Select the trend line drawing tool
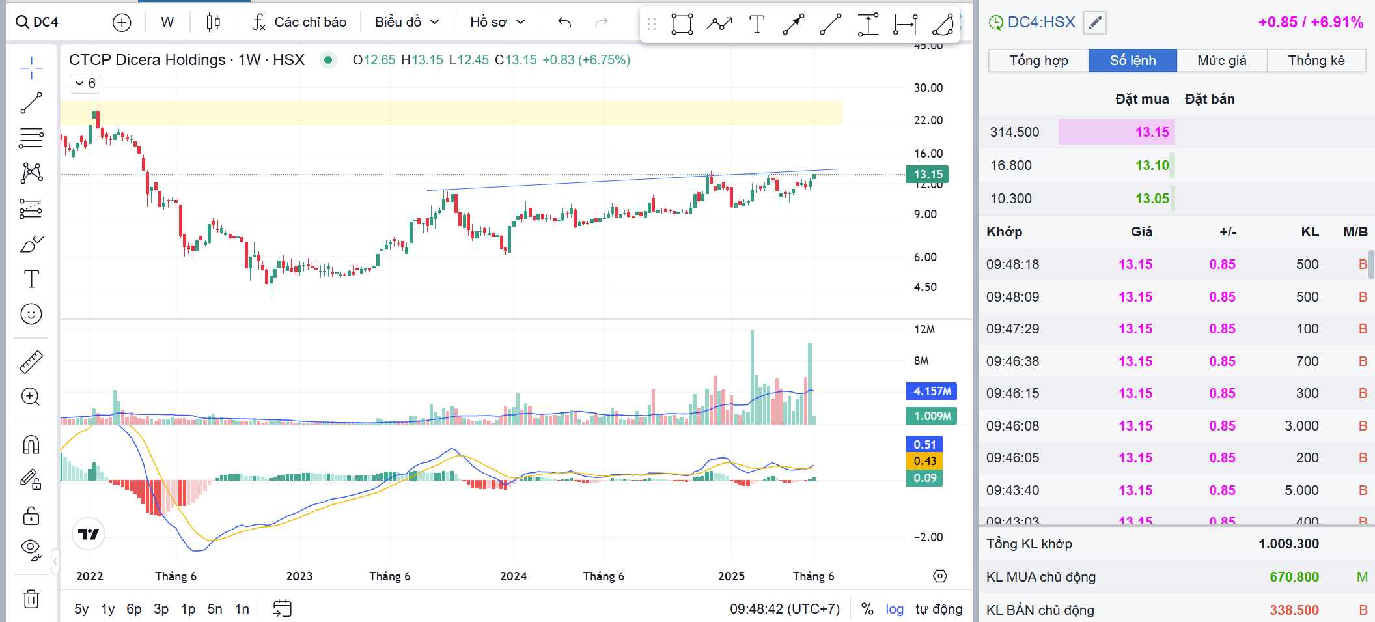This screenshot has width=1375, height=622. point(31,103)
